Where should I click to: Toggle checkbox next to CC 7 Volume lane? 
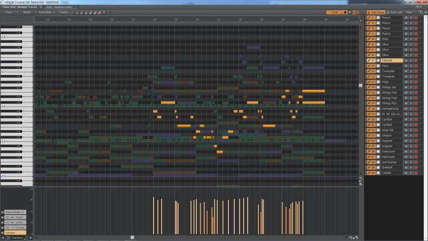(3, 228)
